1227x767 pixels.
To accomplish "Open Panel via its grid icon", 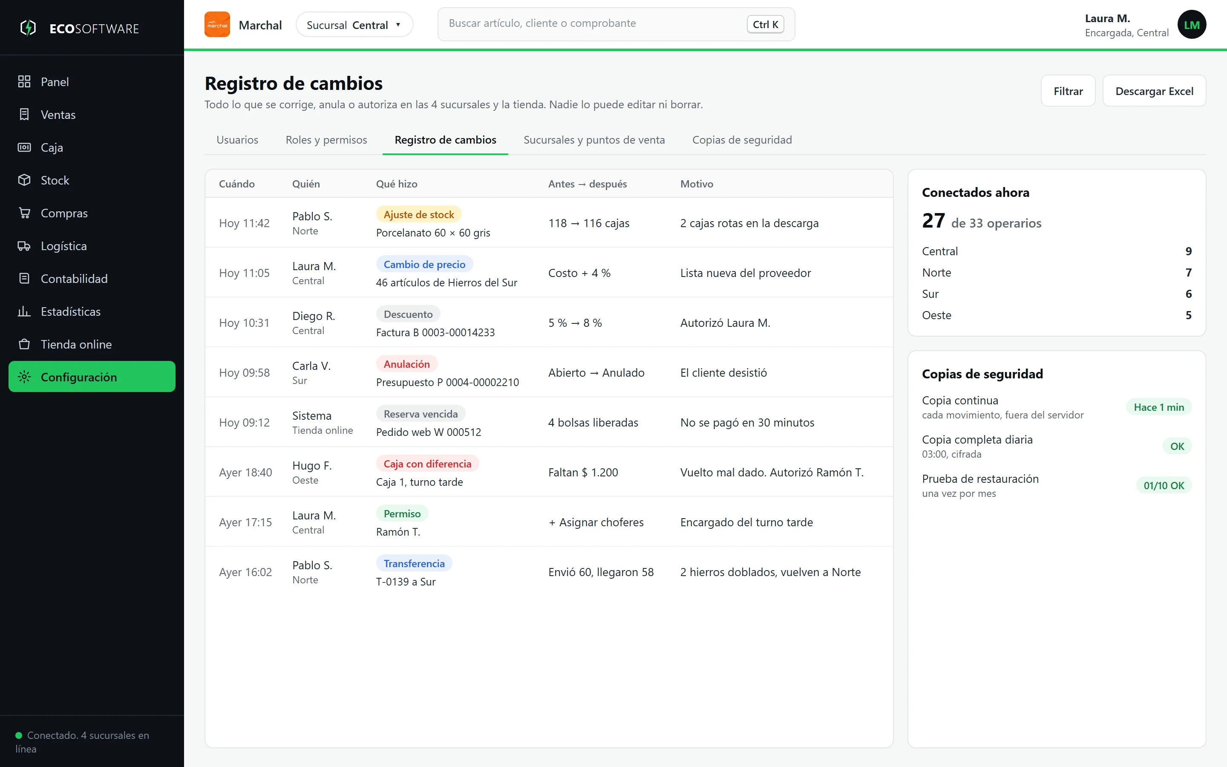I will (x=24, y=82).
